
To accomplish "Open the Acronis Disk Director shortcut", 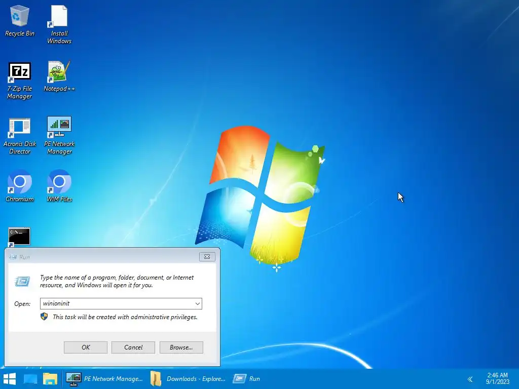I will [20, 136].
